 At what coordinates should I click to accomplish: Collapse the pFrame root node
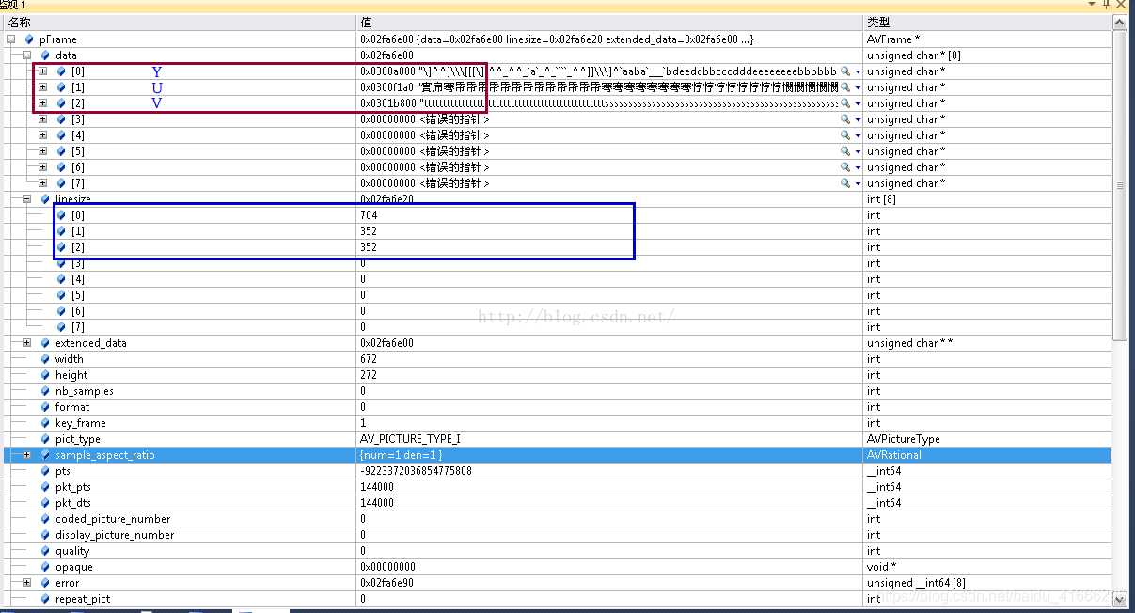click(10, 39)
